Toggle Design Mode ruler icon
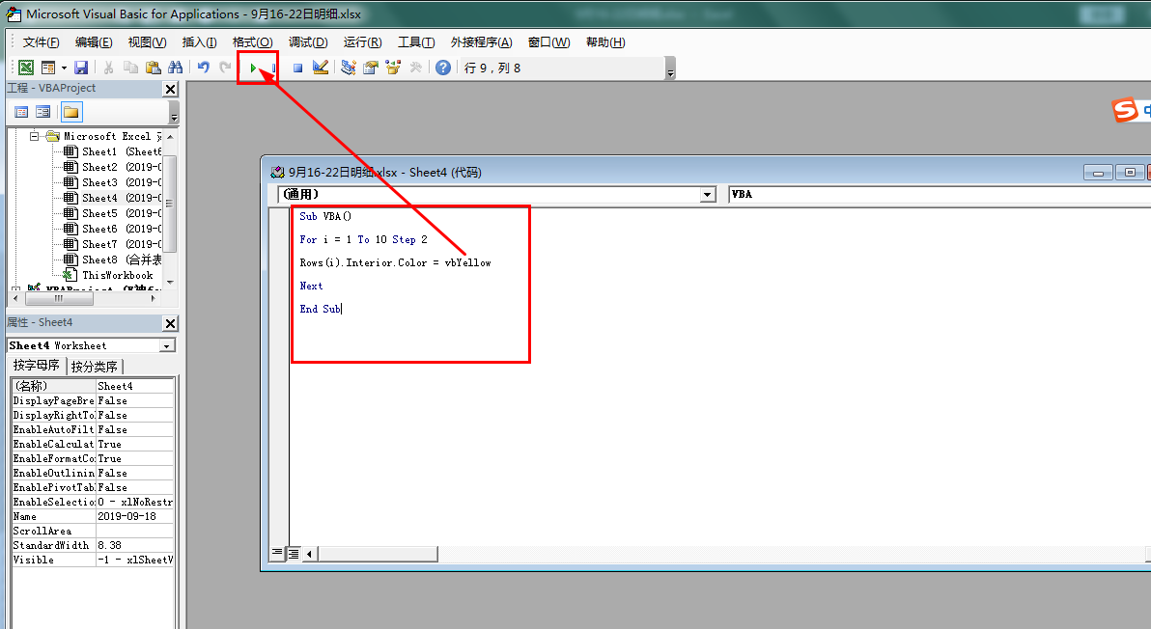Image resolution: width=1151 pixels, height=629 pixels. tap(320, 68)
